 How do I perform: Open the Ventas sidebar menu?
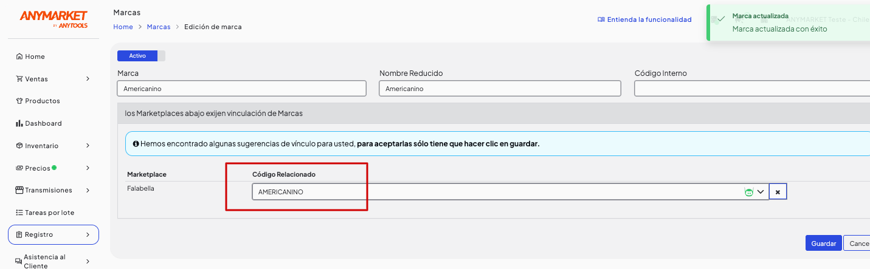click(54, 79)
